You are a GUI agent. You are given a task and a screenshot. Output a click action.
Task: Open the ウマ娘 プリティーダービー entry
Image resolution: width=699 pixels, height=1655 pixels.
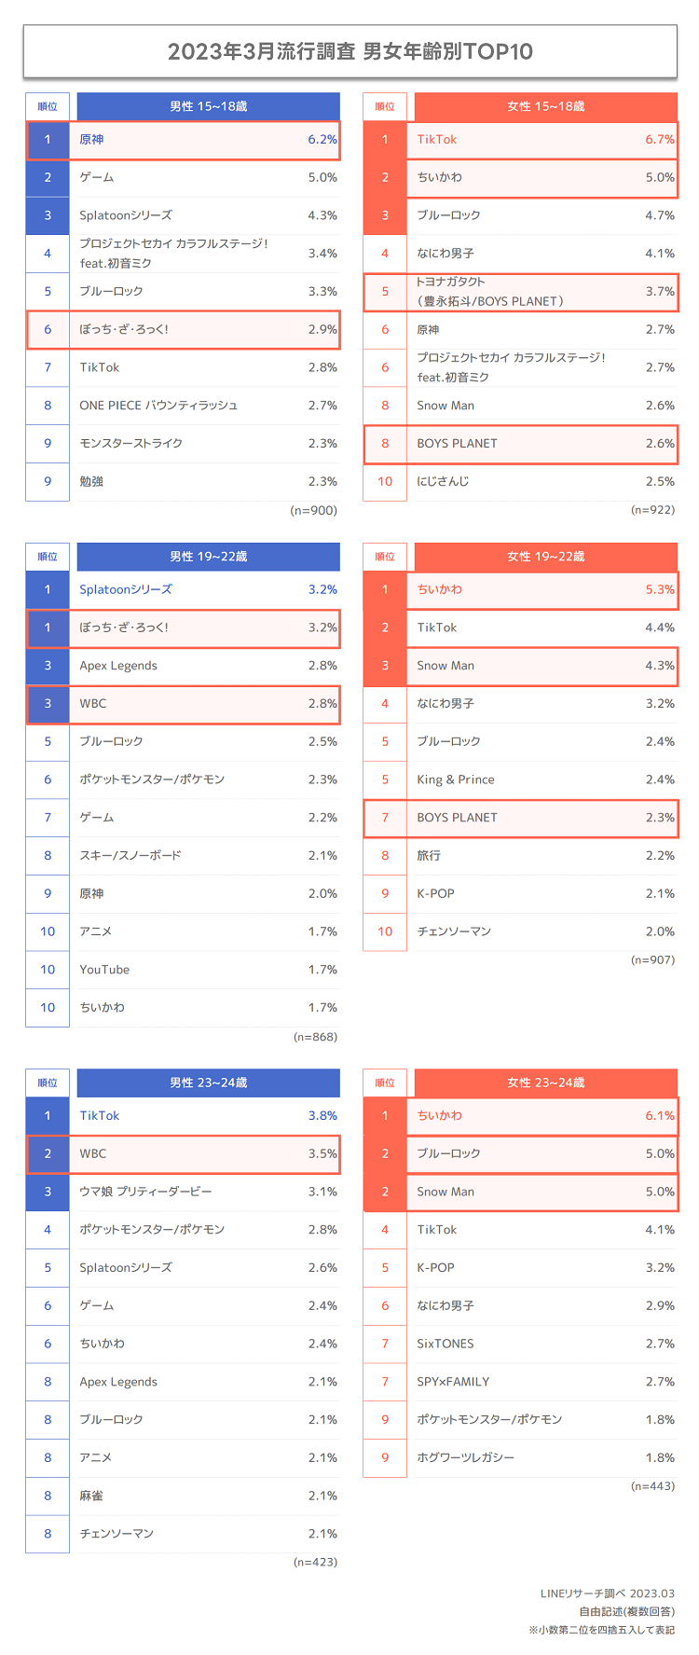(x=145, y=1192)
